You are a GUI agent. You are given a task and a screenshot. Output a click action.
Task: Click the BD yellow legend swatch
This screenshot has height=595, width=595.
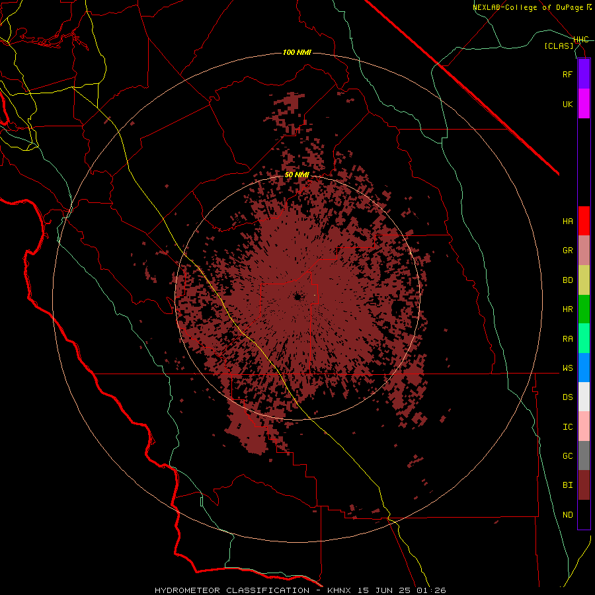pos(584,280)
